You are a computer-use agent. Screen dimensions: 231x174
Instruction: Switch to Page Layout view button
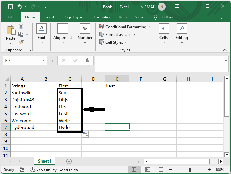click(147, 170)
